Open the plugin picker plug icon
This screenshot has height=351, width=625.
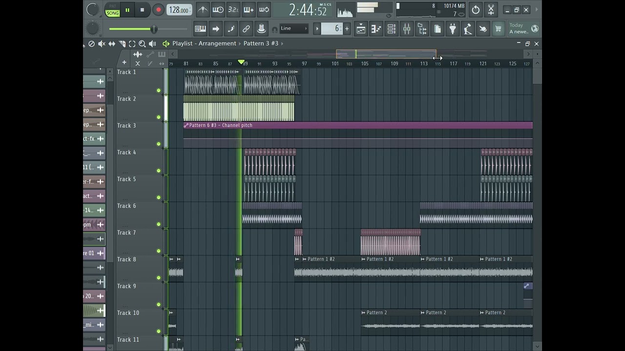(453, 29)
